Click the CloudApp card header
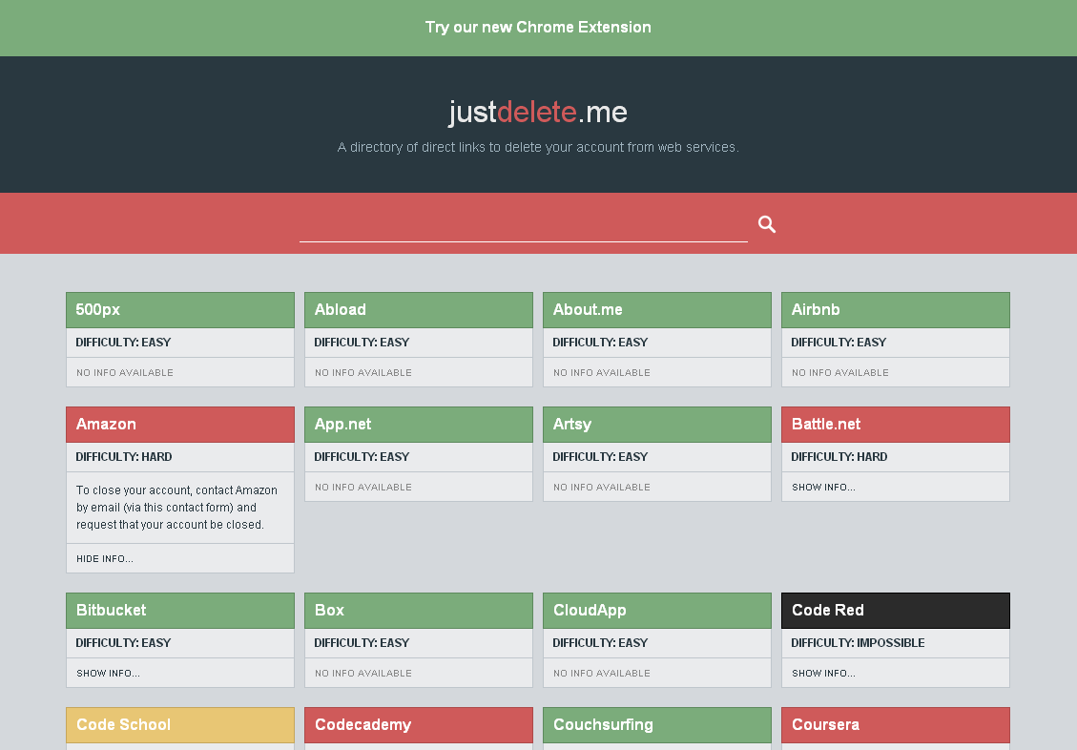Screen dimensions: 1077x750 (x=656, y=611)
